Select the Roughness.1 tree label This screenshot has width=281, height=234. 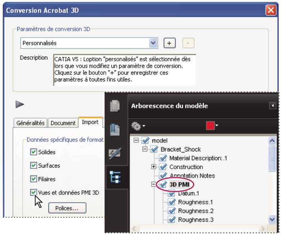[195, 202]
